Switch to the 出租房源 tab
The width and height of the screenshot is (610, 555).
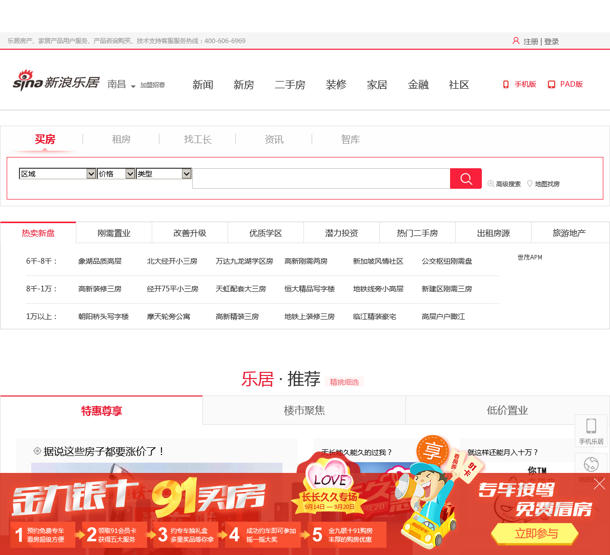point(493,233)
